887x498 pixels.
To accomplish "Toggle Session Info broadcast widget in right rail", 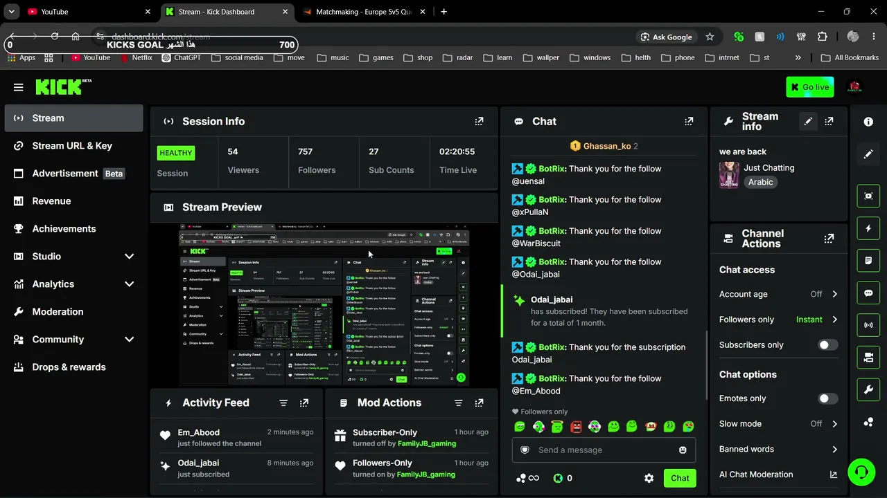I will click(868, 325).
